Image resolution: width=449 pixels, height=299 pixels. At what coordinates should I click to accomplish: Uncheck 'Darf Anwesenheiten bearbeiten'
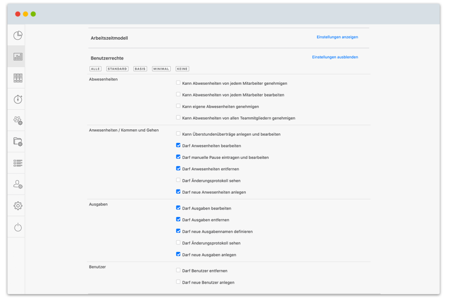(x=178, y=145)
